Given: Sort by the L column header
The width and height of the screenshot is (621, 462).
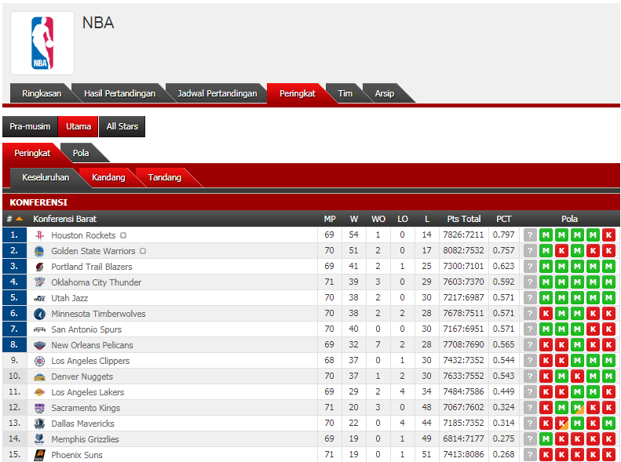Looking at the screenshot, I should click(427, 219).
